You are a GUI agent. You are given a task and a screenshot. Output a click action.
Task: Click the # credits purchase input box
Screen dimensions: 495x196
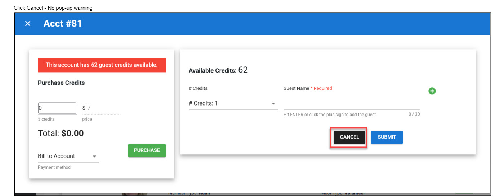point(57,108)
